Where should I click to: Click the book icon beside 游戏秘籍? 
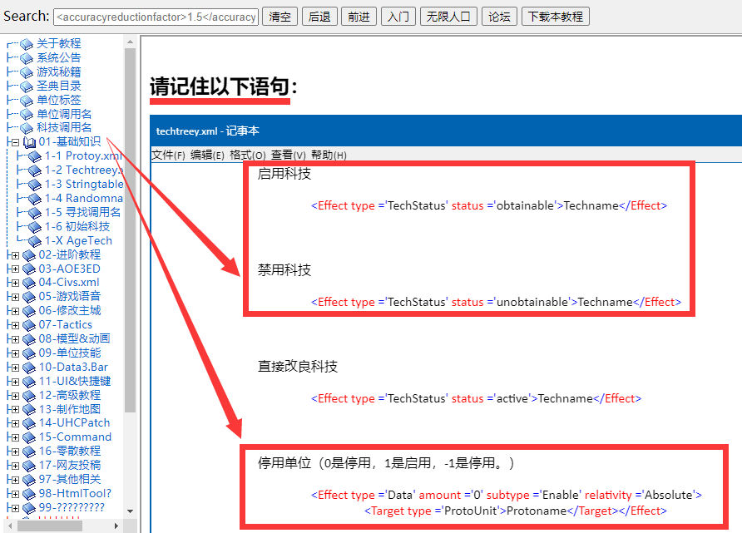pos(27,73)
